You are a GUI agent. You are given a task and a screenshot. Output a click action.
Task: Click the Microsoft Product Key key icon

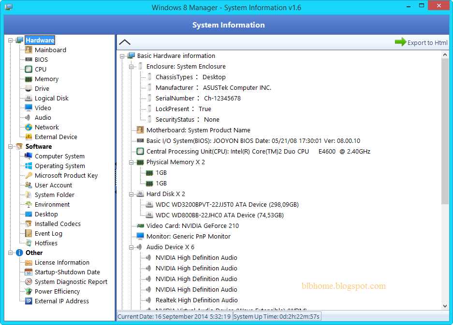pos(29,175)
